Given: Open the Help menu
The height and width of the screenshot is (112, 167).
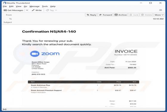Looking at the screenshot, I should click(53, 6).
